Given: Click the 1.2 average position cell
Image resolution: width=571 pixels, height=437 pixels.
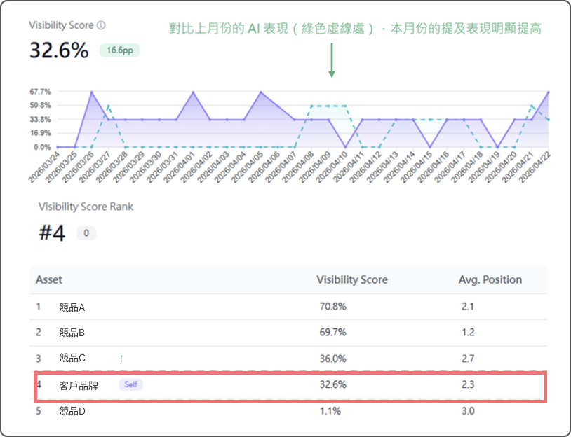Looking at the screenshot, I should click(468, 332).
